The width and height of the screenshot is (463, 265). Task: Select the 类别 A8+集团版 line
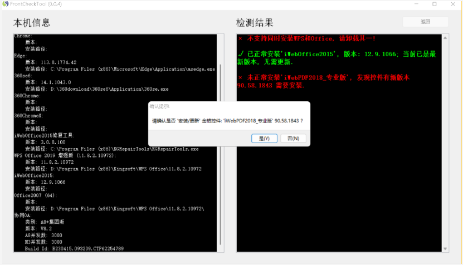tap(45, 222)
